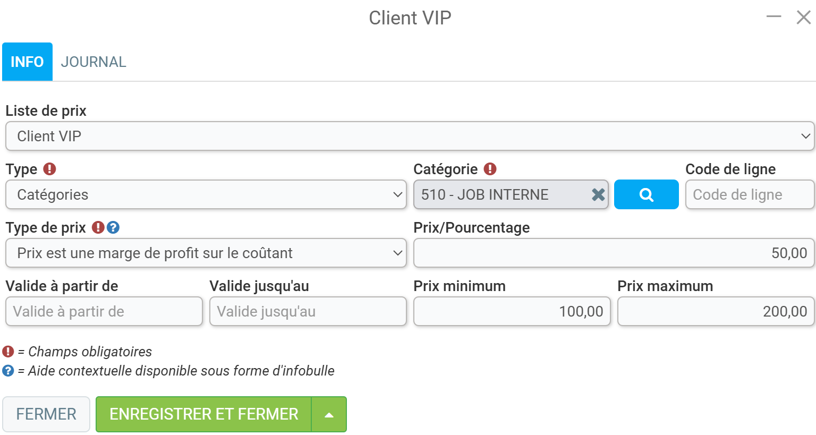Click the Prix maximum field showing 200,00
Screen dimensions: 816x435
click(x=716, y=311)
